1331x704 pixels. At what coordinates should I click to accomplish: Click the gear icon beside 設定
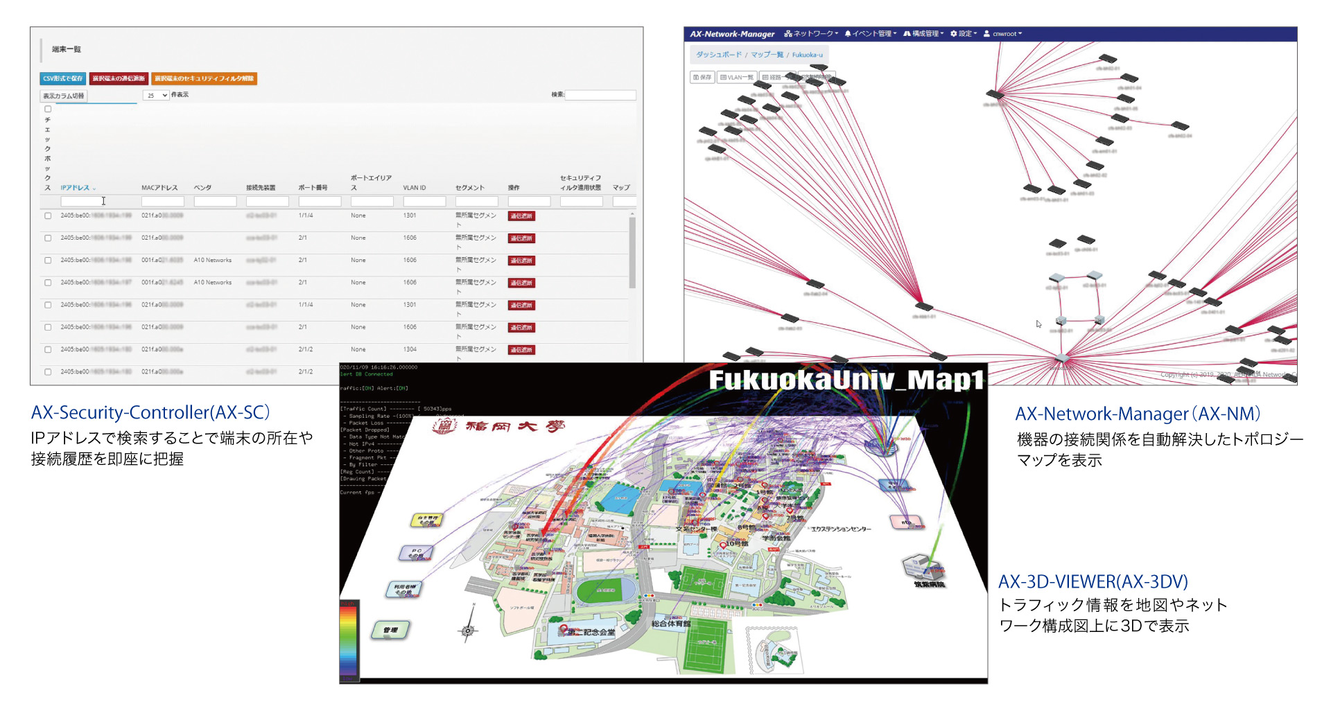(x=953, y=33)
